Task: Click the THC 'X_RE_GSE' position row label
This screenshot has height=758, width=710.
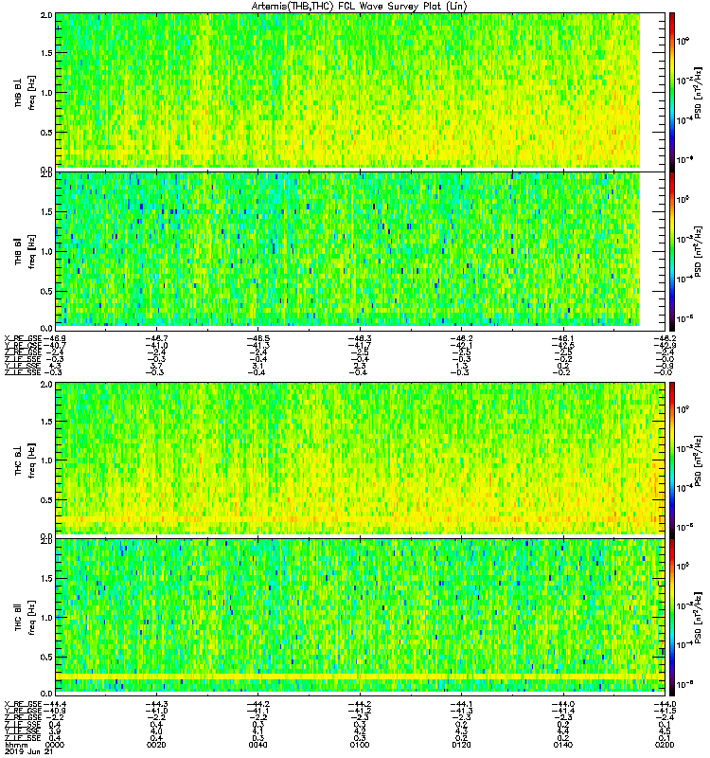Action: (23, 704)
